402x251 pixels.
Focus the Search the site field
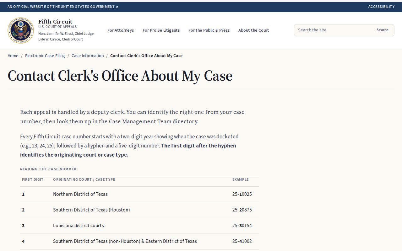[333, 30]
